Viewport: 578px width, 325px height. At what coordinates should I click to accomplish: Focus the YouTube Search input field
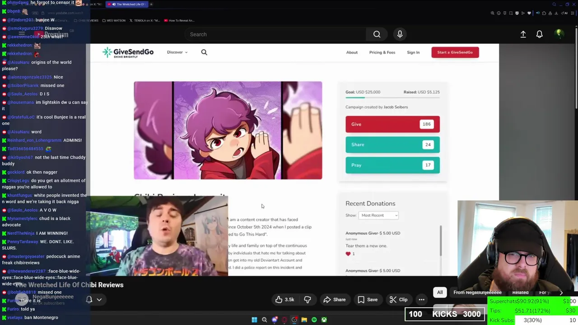[x=275, y=34]
